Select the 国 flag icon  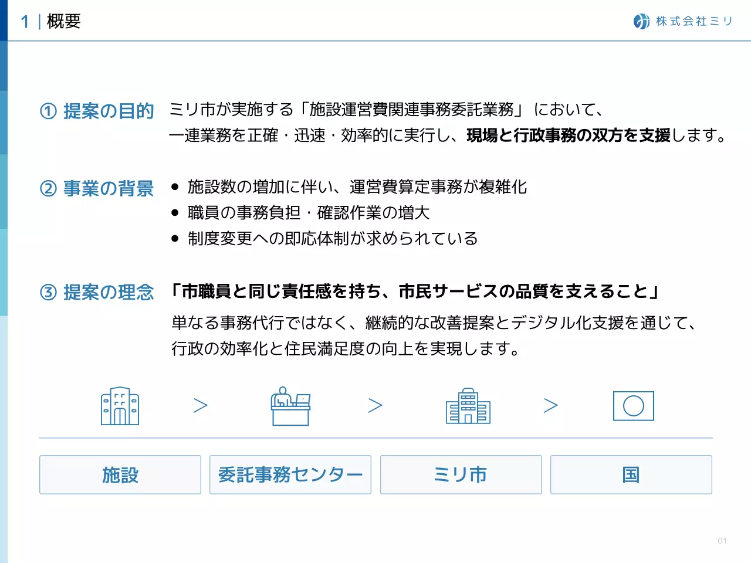[x=634, y=405]
